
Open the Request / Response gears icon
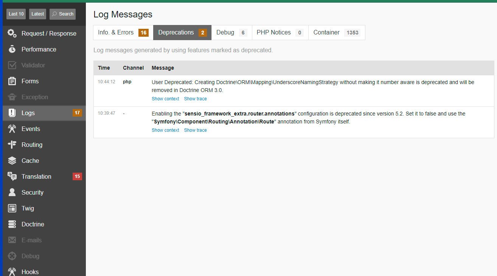click(12, 33)
